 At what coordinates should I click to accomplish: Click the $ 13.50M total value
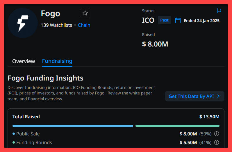click(209, 117)
